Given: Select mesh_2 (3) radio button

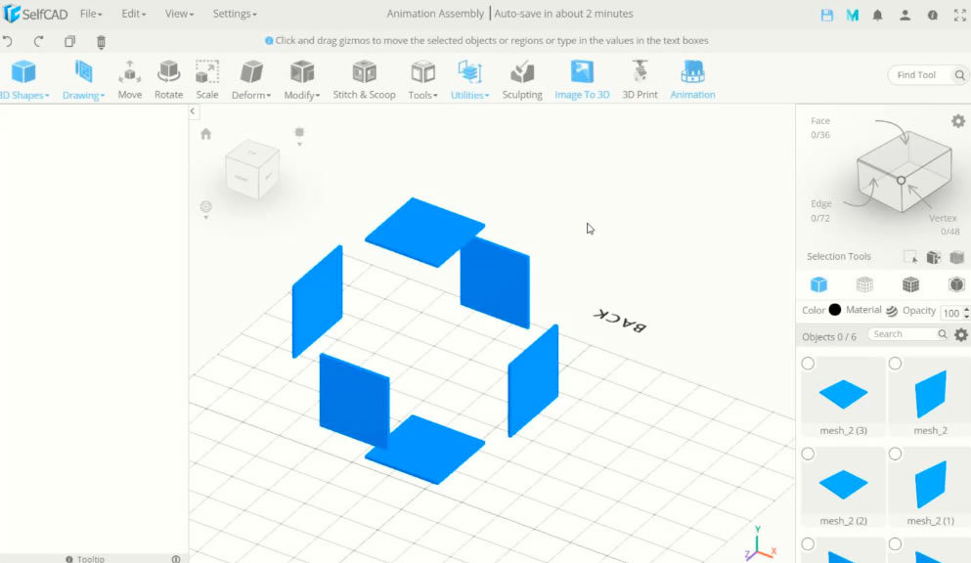Looking at the screenshot, I should pos(808,364).
